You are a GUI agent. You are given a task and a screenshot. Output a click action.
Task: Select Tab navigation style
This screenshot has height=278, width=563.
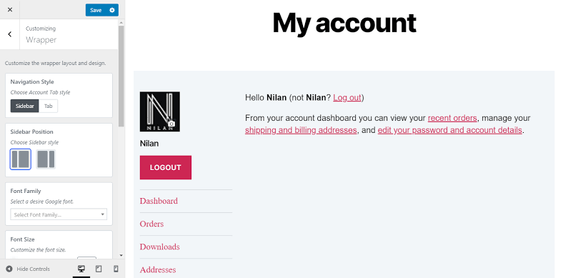tap(48, 106)
